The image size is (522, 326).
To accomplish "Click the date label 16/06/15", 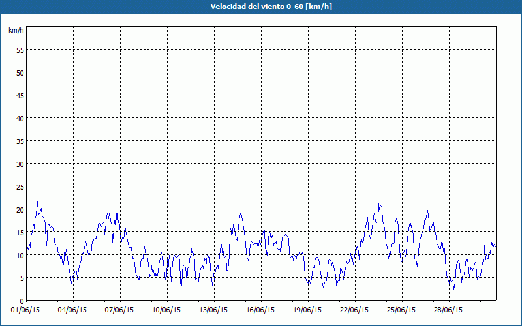I will pyautogui.click(x=260, y=310).
